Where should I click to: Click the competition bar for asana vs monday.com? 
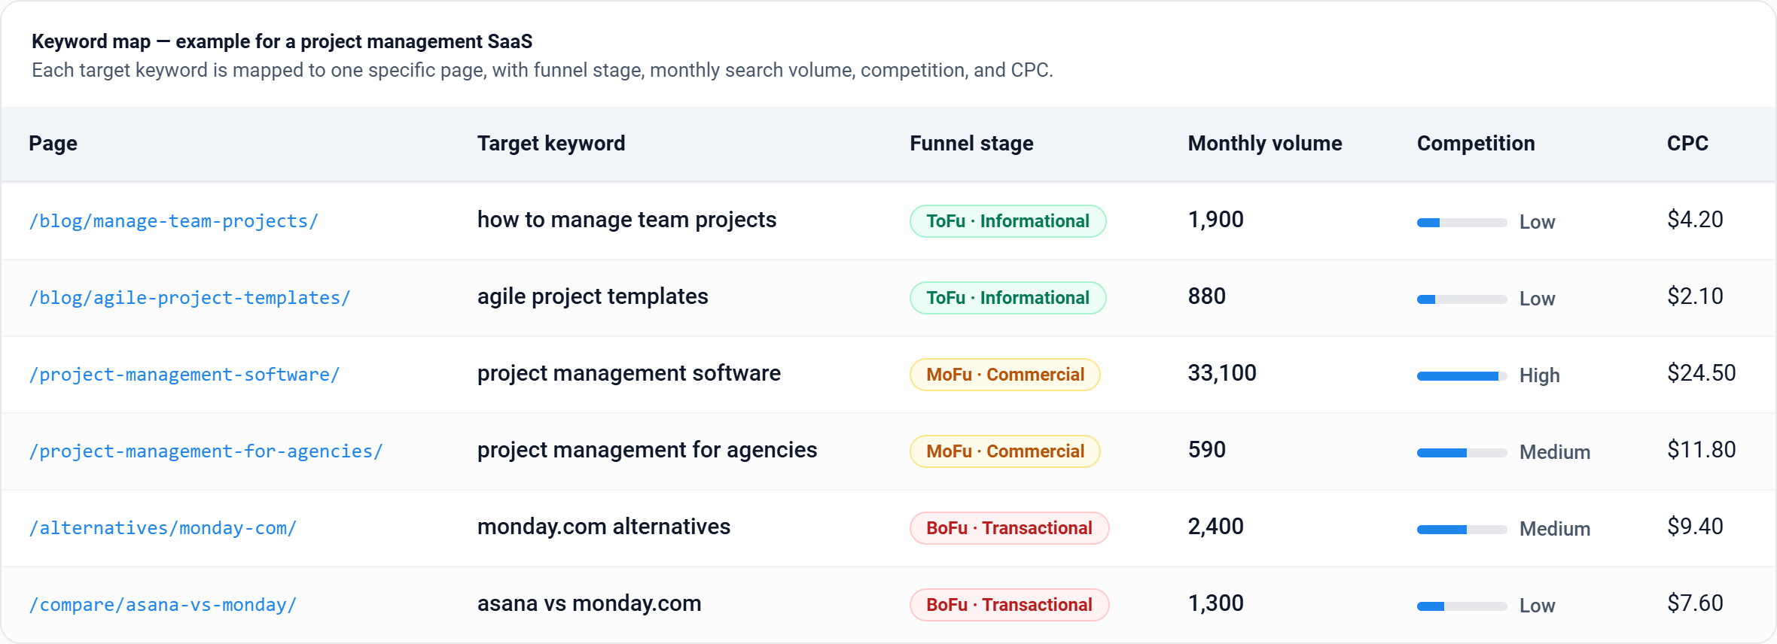(x=1462, y=606)
